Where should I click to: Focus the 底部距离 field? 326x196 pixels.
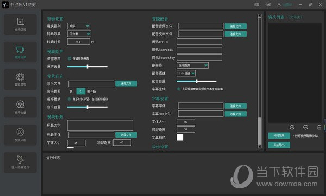point(186,129)
